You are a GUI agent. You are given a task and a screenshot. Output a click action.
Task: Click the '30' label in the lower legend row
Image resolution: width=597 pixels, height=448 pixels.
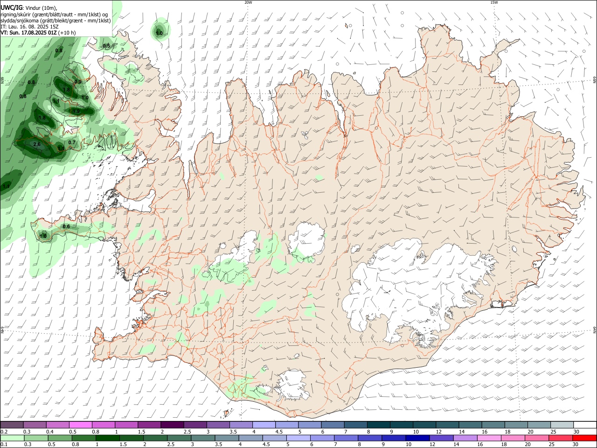tap(576, 445)
